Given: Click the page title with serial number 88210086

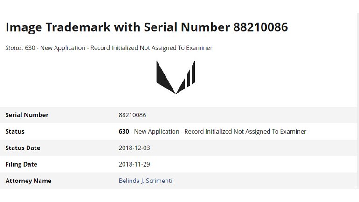Looking at the screenshot, I should coord(146,27).
